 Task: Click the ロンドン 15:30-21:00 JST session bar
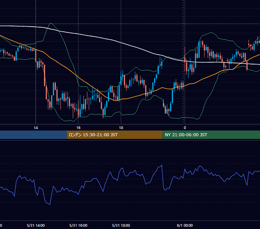point(115,135)
